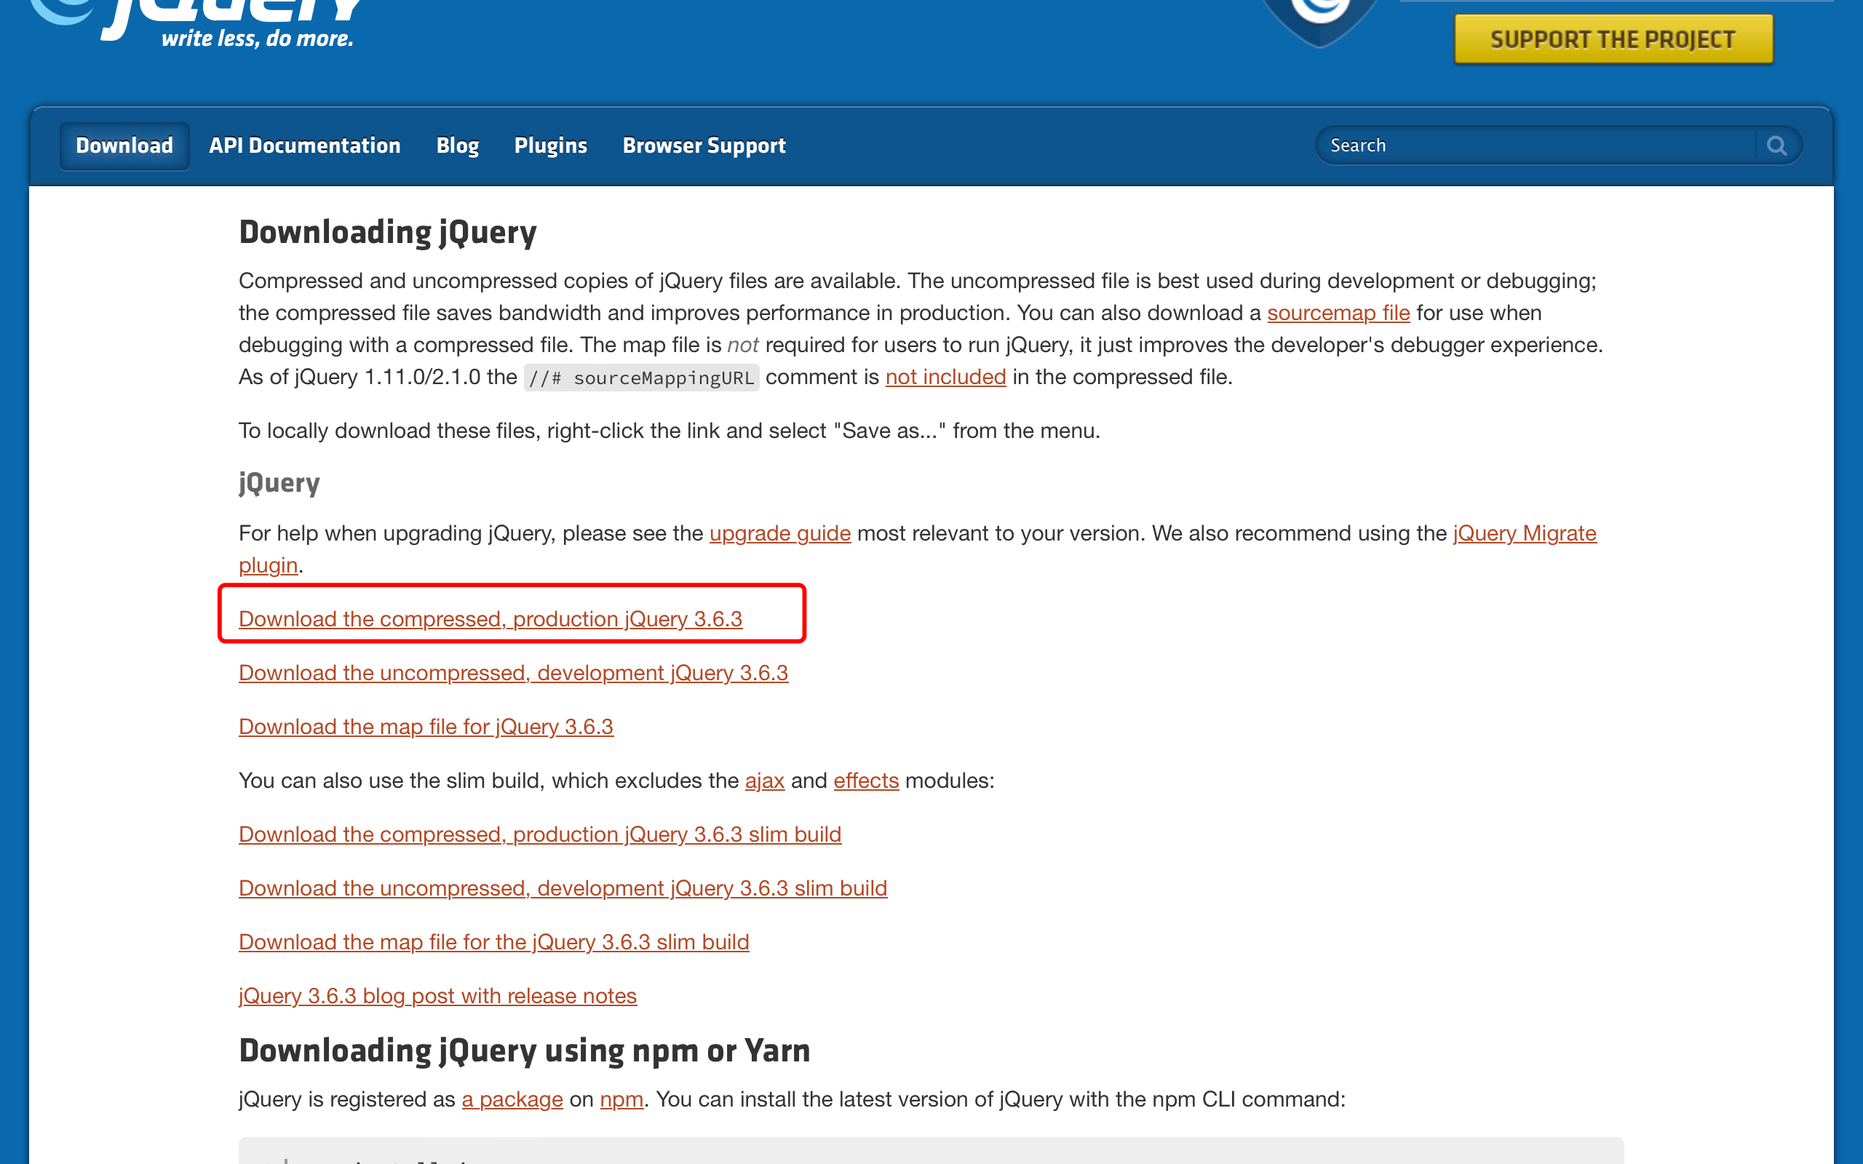
Task: Open jQuery 3.6.3 blog post release notes
Action: 437,995
